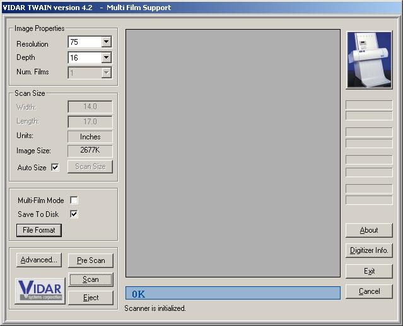This screenshot has width=403, height=326.
Task: Click the VIDAR TWAIN version 4.2 title bar
Action: (x=202, y=8)
